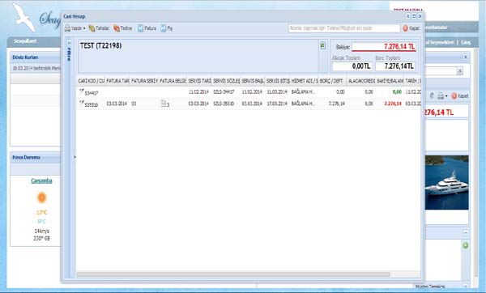
Task: Click the edit icon on row S35510
Action: tap(82, 103)
